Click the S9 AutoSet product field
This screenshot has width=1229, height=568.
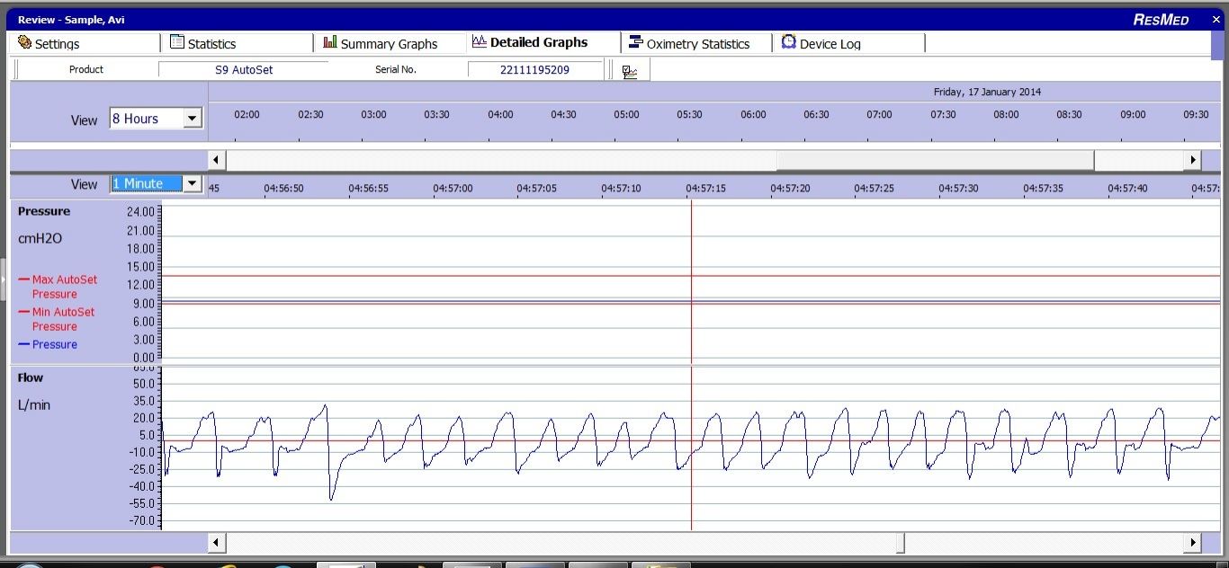[x=243, y=69]
